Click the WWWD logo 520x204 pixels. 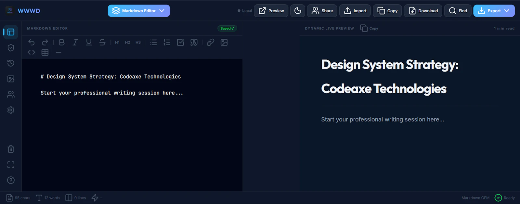click(x=23, y=11)
